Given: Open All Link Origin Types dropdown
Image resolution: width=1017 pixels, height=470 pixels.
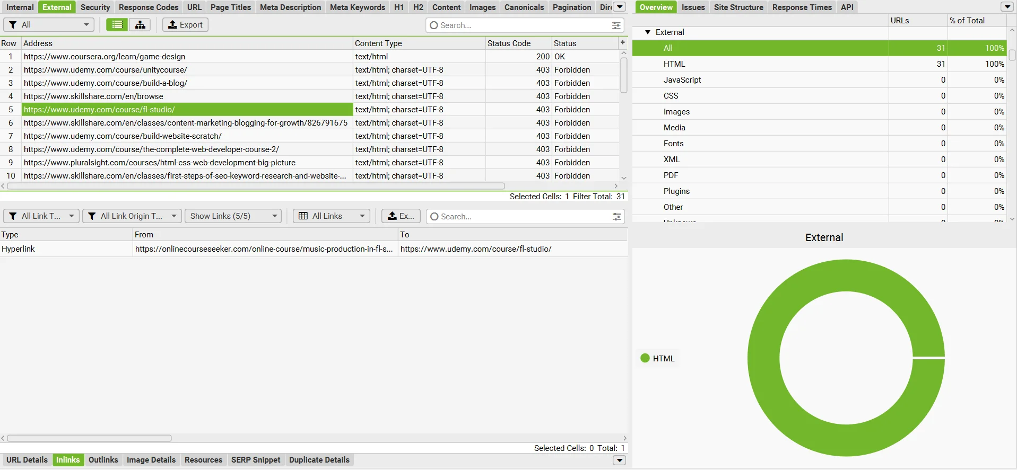Looking at the screenshot, I should (132, 216).
